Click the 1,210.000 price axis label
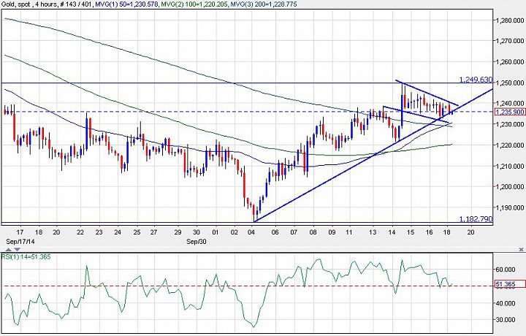526x336 pixels. [x=510, y=166]
